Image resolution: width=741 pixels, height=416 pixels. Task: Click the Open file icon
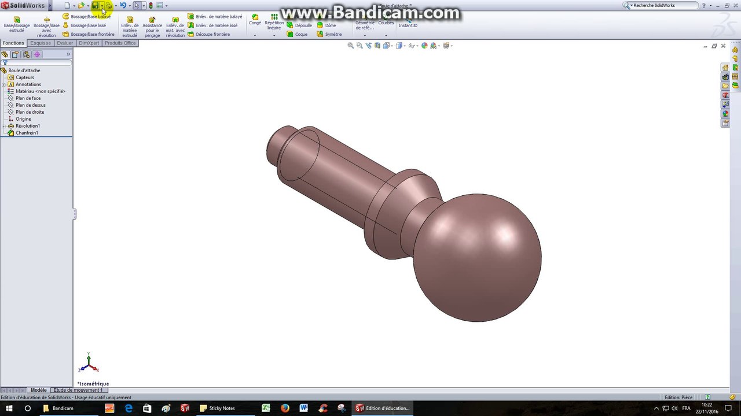click(x=81, y=5)
